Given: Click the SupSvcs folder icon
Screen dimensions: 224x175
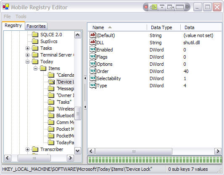Looking at the screenshot, I should coord(35,41).
